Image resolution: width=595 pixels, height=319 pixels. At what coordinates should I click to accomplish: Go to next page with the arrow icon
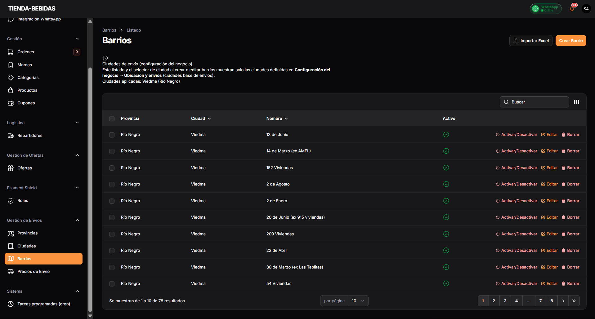pos(563,301)
